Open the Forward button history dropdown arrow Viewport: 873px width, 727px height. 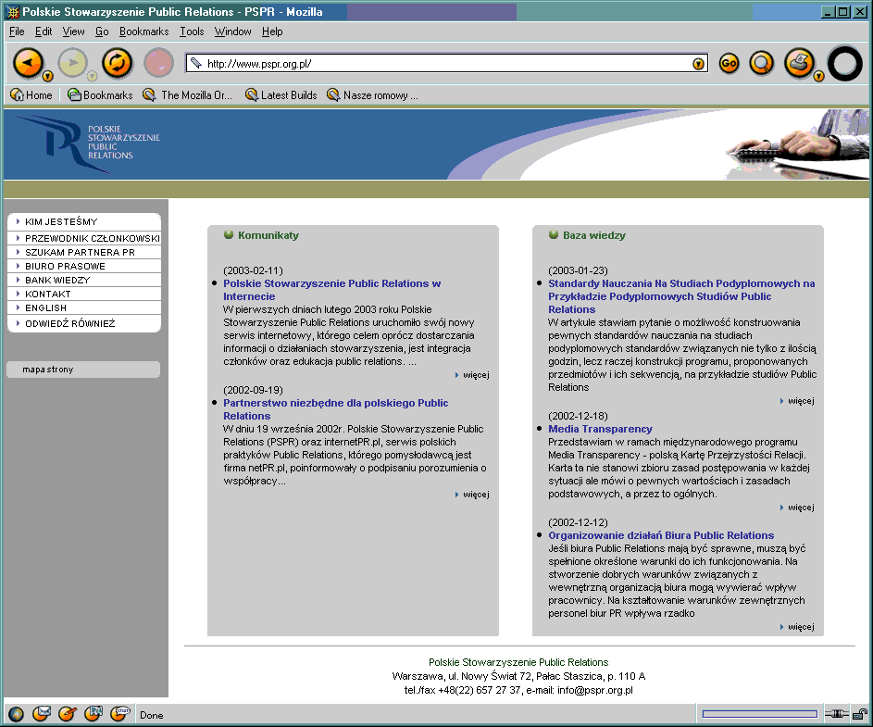(93, 76)
